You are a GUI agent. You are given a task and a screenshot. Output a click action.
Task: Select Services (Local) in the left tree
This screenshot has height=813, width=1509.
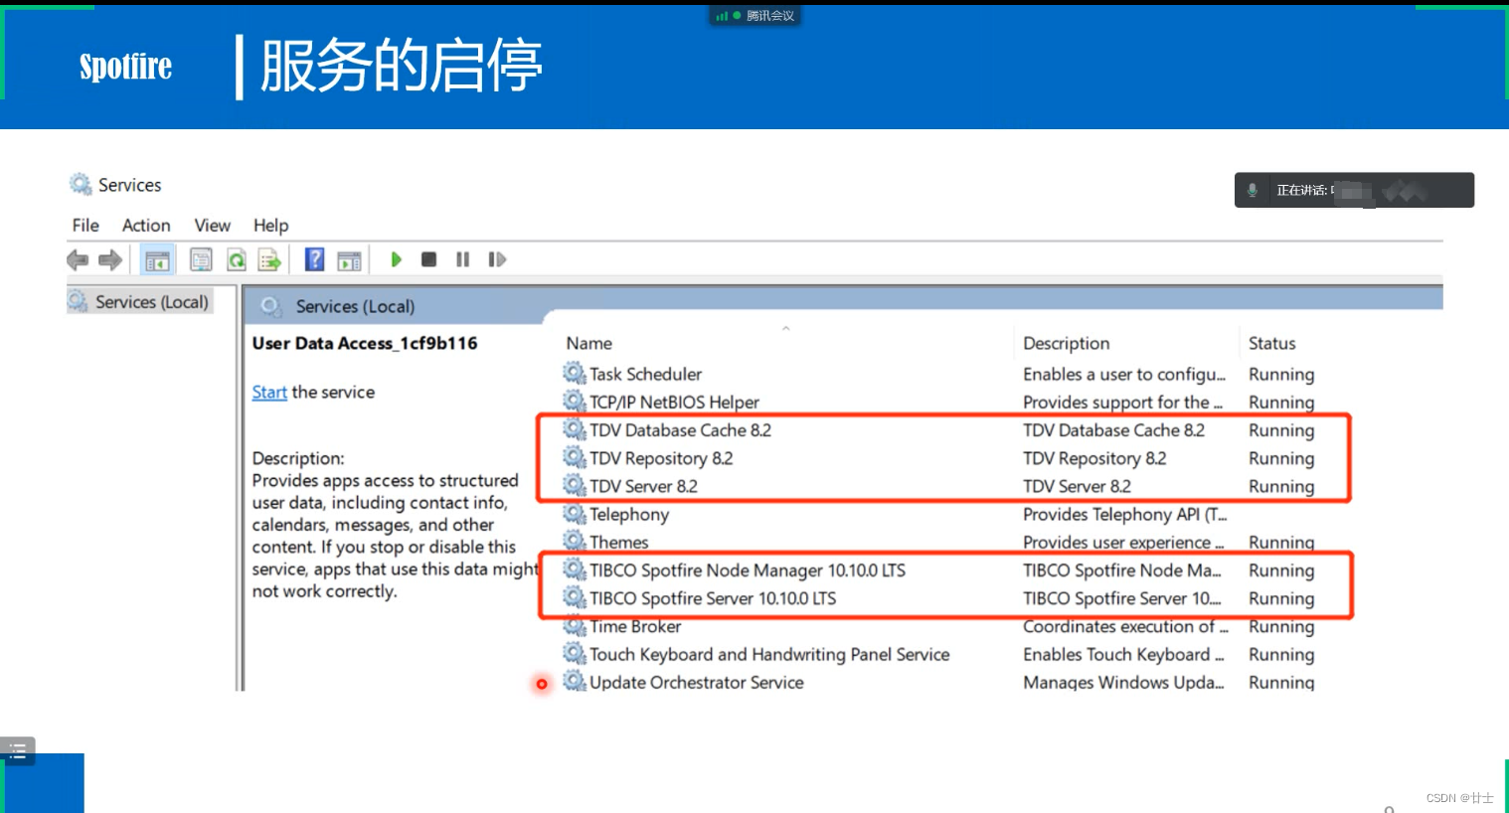[x=139, y=301]
